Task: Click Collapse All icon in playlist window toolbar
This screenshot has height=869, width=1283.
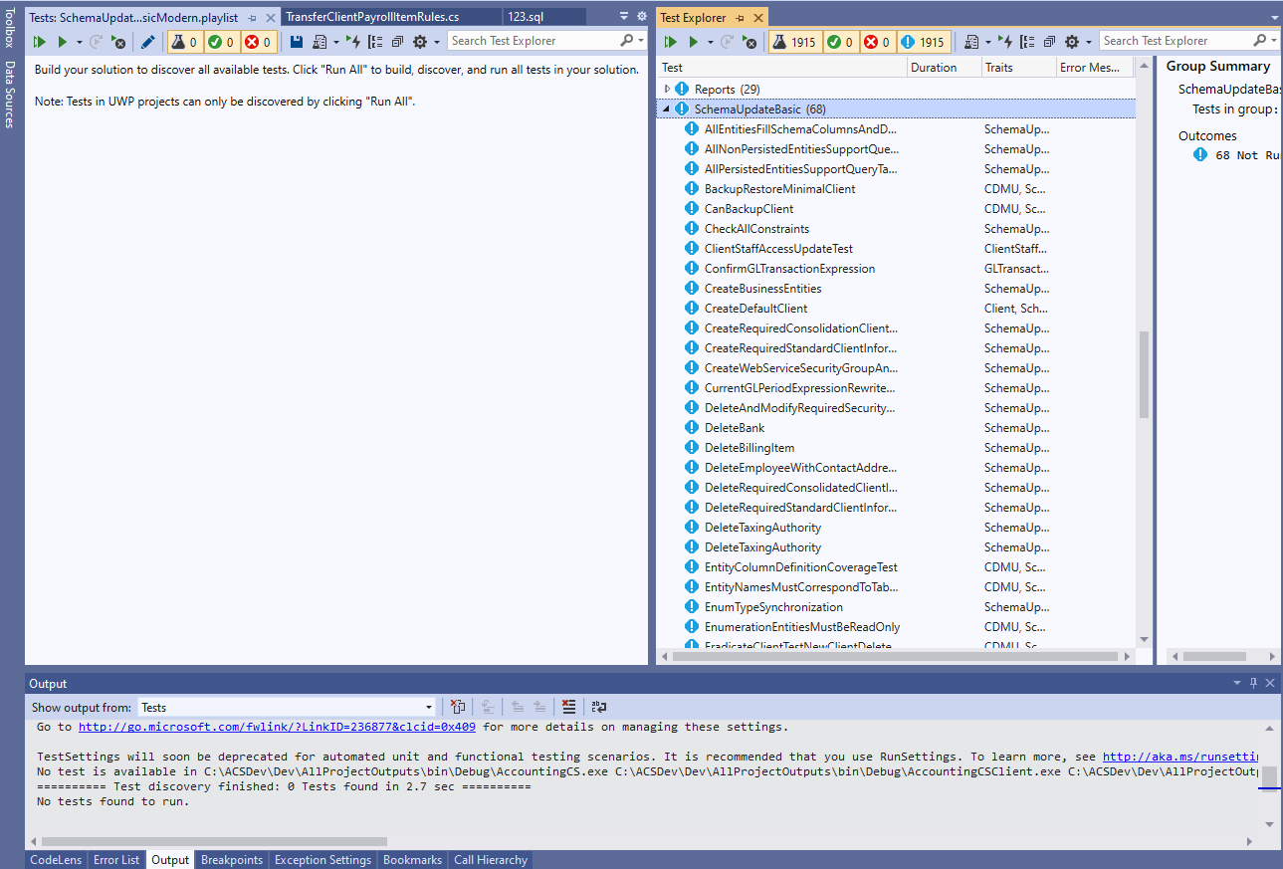Action: tap(397, 42)
